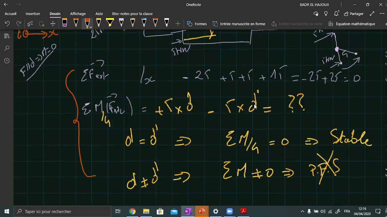Click the Partager share button
387x217 pixels.
pos(354,14)
